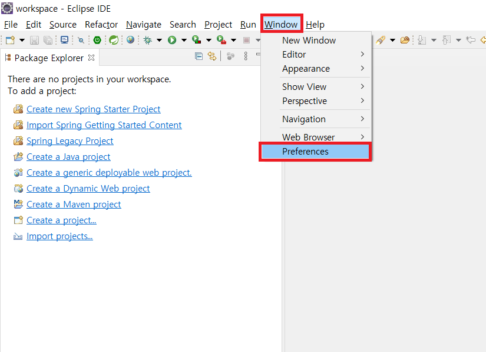Open the Help menu
This screenshot has width=486, height=352.
coord(315,25)
